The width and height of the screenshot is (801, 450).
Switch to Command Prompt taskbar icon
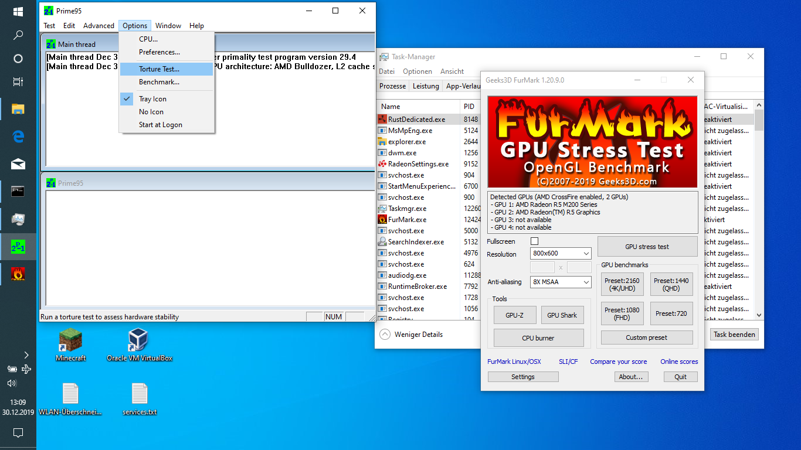pyautogui.click(x=18, y=191)
